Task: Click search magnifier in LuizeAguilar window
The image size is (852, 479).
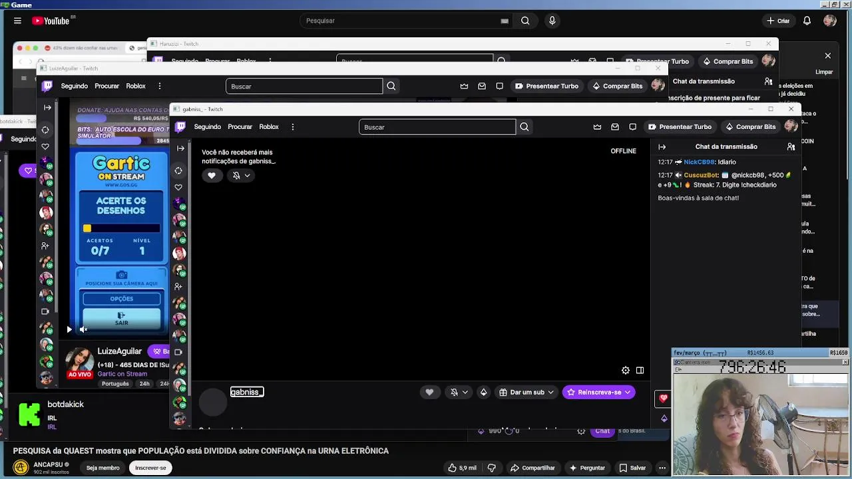Action: 391,86
